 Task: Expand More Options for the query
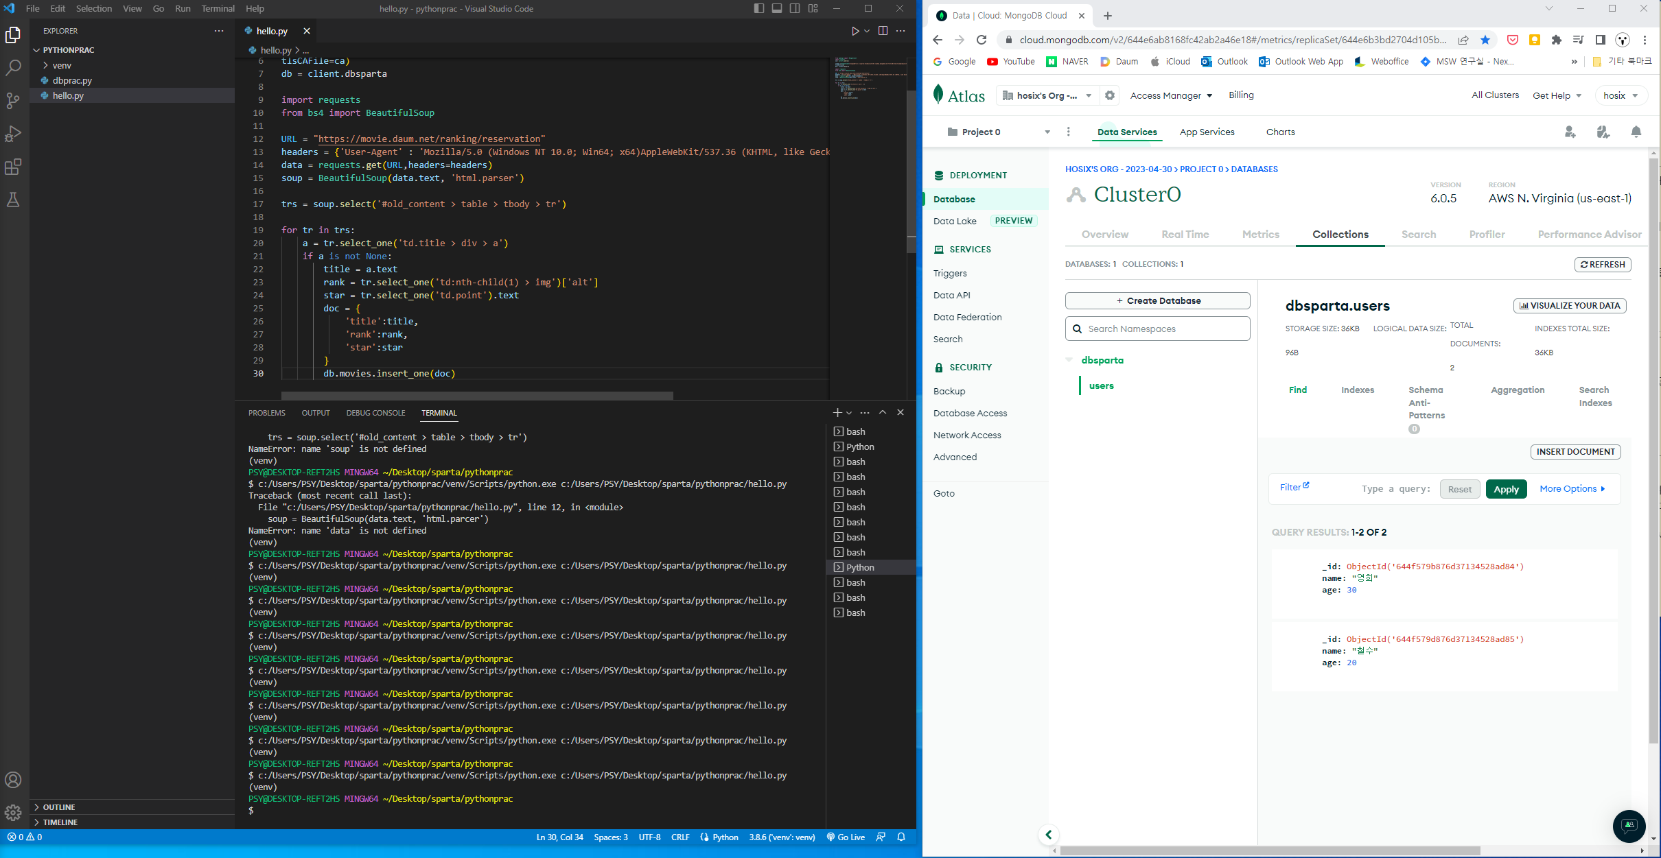pyautogui.click(x=1572, y=488)
